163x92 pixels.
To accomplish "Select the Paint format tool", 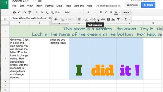I will tap(30, 12).
